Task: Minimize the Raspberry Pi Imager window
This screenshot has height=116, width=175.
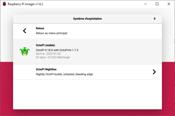Action: 145,4
